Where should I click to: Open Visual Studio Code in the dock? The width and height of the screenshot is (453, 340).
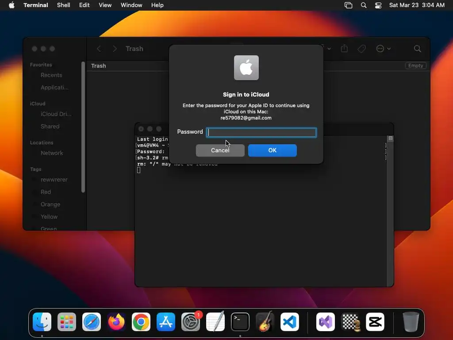[290, 322]
